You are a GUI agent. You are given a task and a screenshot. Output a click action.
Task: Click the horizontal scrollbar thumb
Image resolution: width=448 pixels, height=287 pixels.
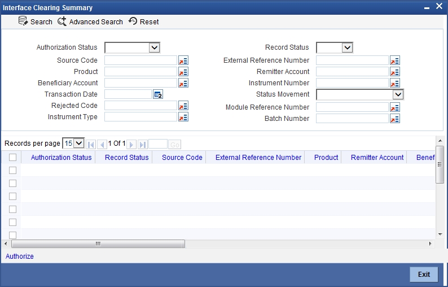point(98,244)
